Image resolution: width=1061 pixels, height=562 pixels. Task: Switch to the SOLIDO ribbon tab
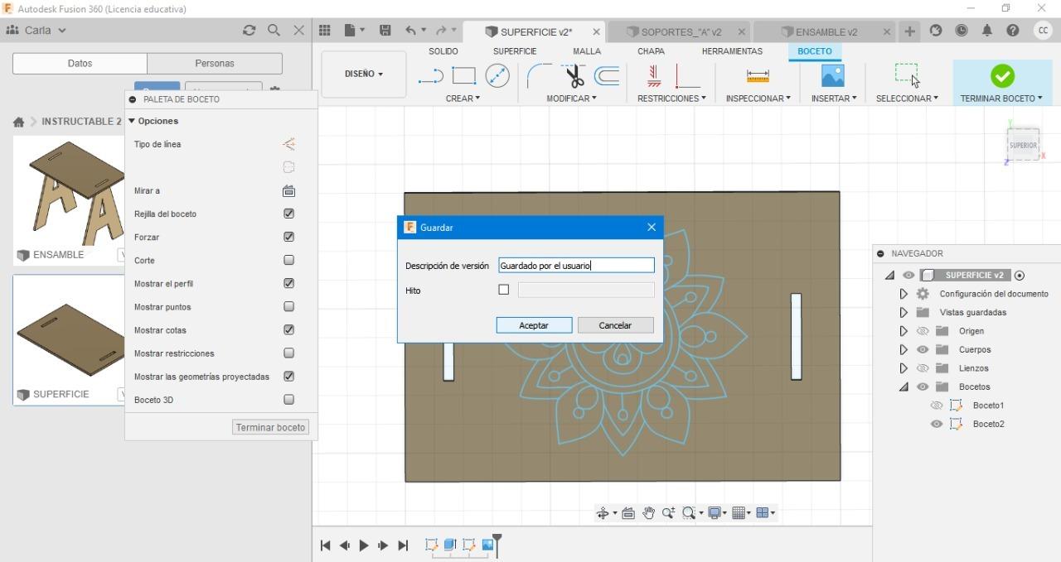[x=443, y=51]
